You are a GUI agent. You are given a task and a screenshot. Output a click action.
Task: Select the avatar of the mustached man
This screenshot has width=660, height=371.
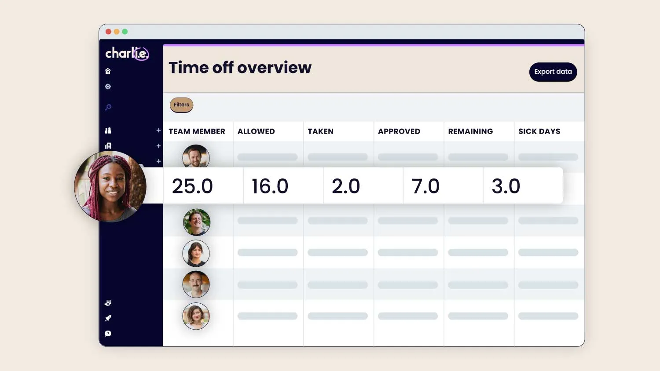[196, 284]
